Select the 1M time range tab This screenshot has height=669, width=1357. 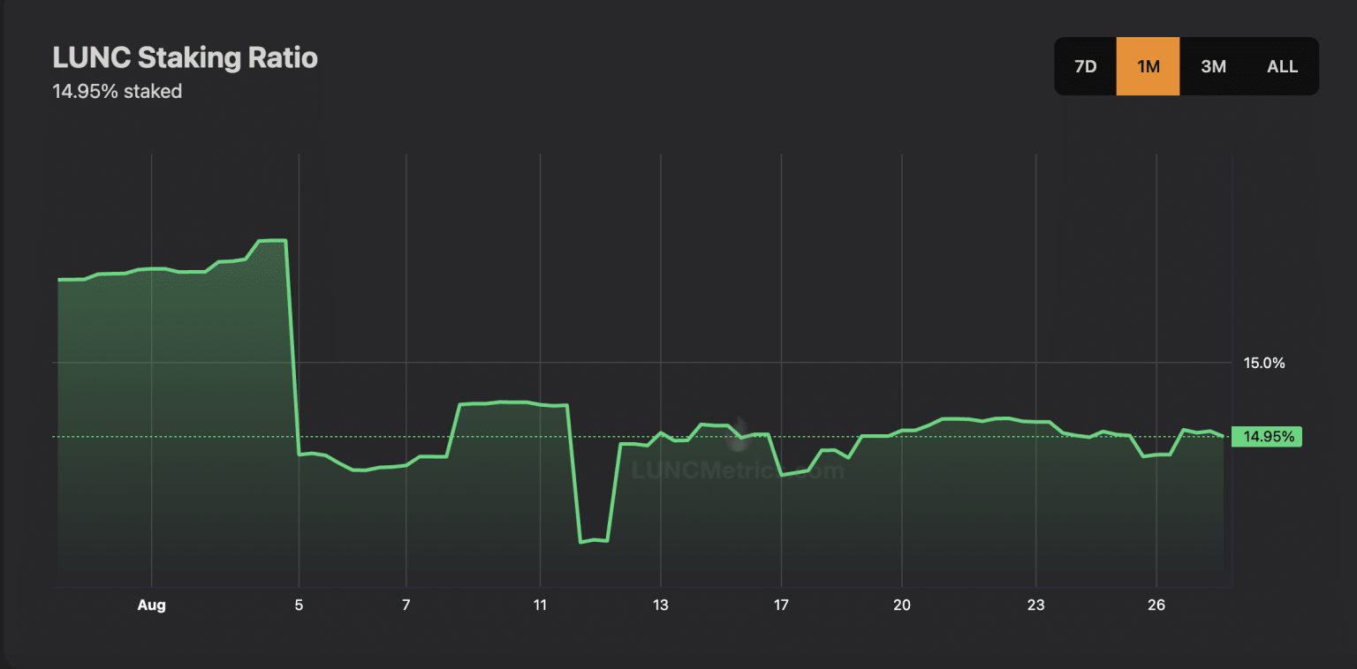tap(1148, 66)
